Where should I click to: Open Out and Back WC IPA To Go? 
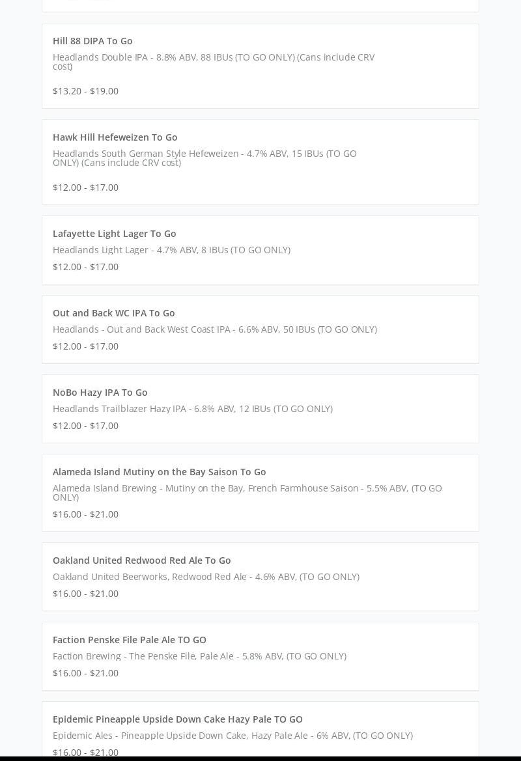click(x=113, y=313)
